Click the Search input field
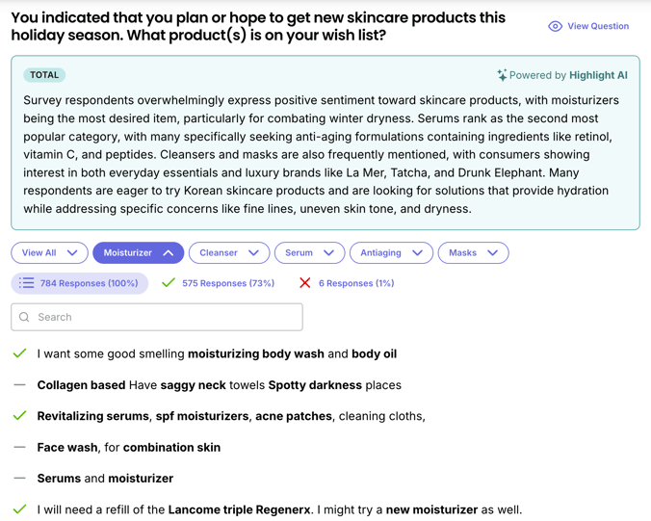The height and width of the screenshot is (521, 651). coord(164,317)
